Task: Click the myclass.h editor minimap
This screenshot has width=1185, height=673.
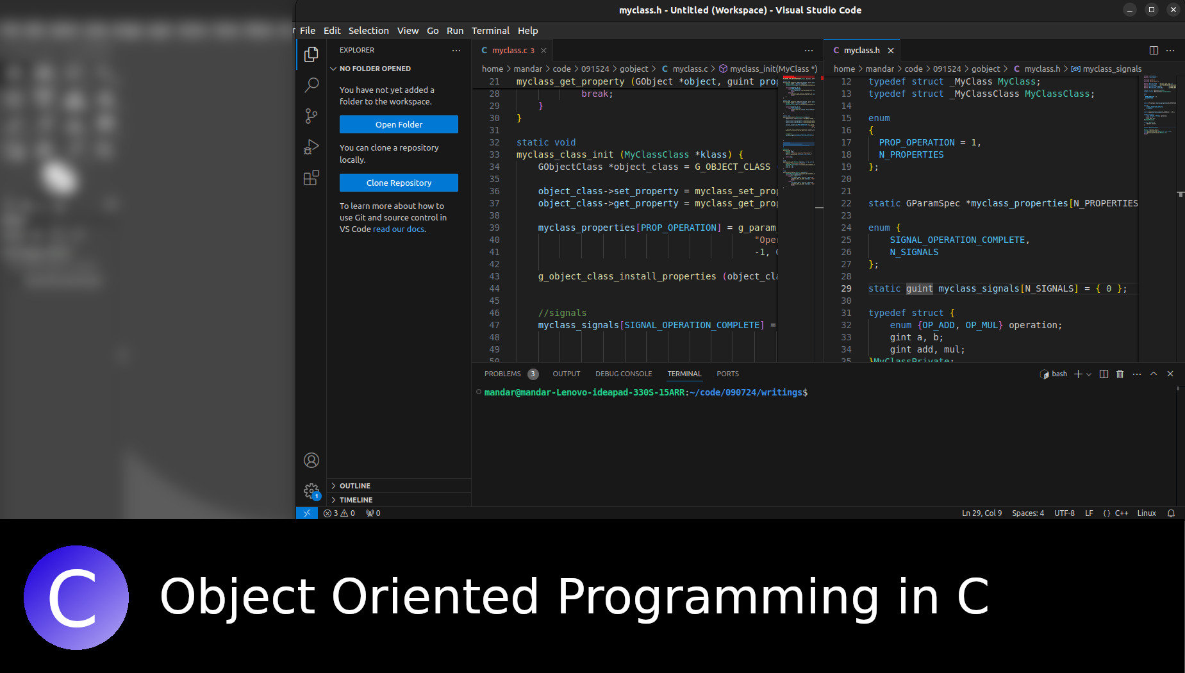Action: click(1159, 218)
